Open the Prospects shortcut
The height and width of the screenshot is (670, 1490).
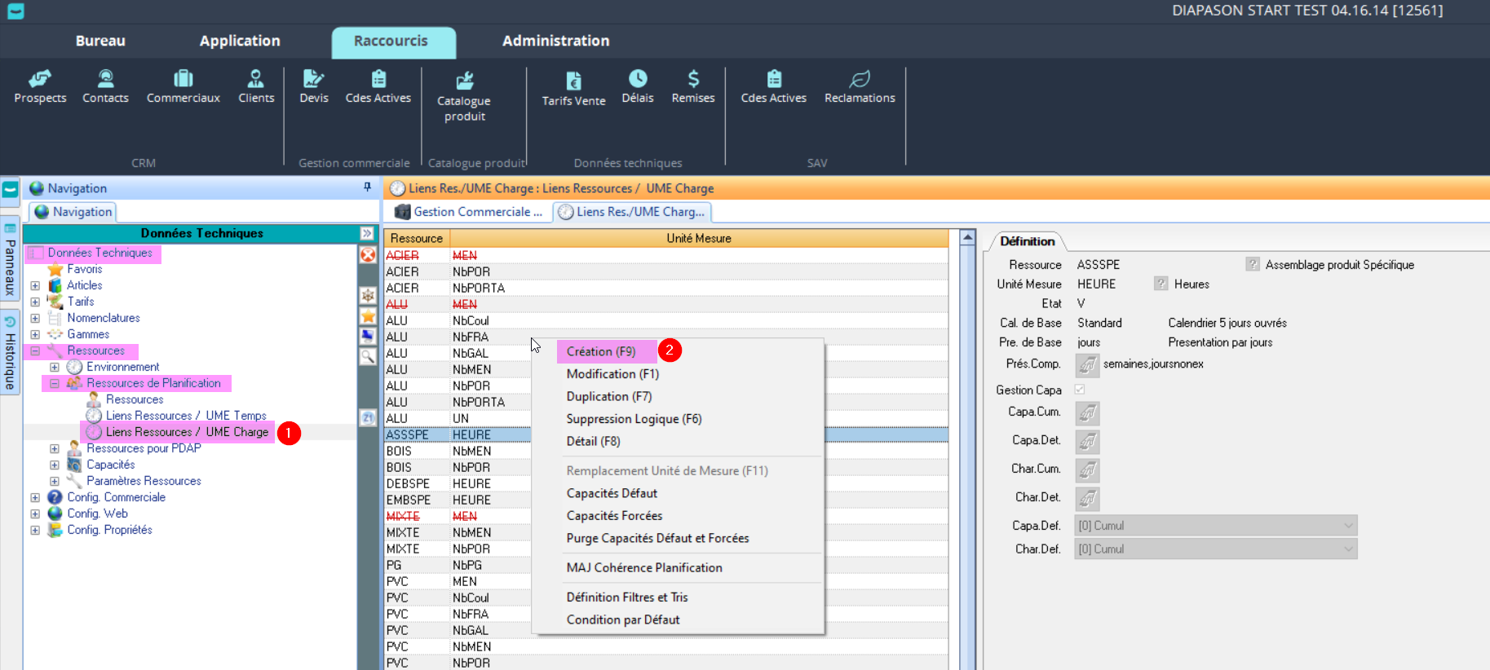(x=40, y=87)
